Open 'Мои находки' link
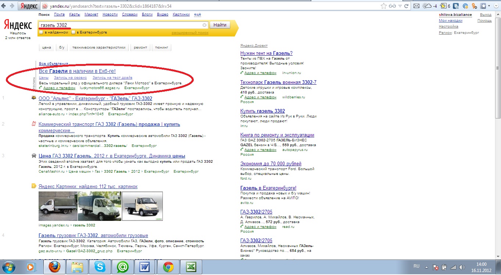Screen dimensions: 501x275 [x=451, y=21]
